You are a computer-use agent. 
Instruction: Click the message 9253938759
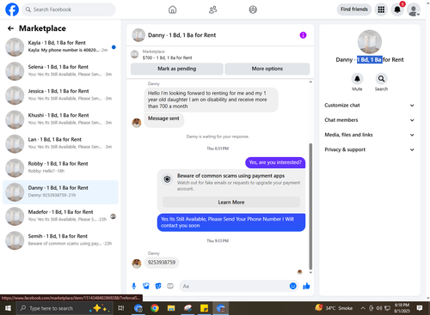pyautogui.click(x=162, y=263)
